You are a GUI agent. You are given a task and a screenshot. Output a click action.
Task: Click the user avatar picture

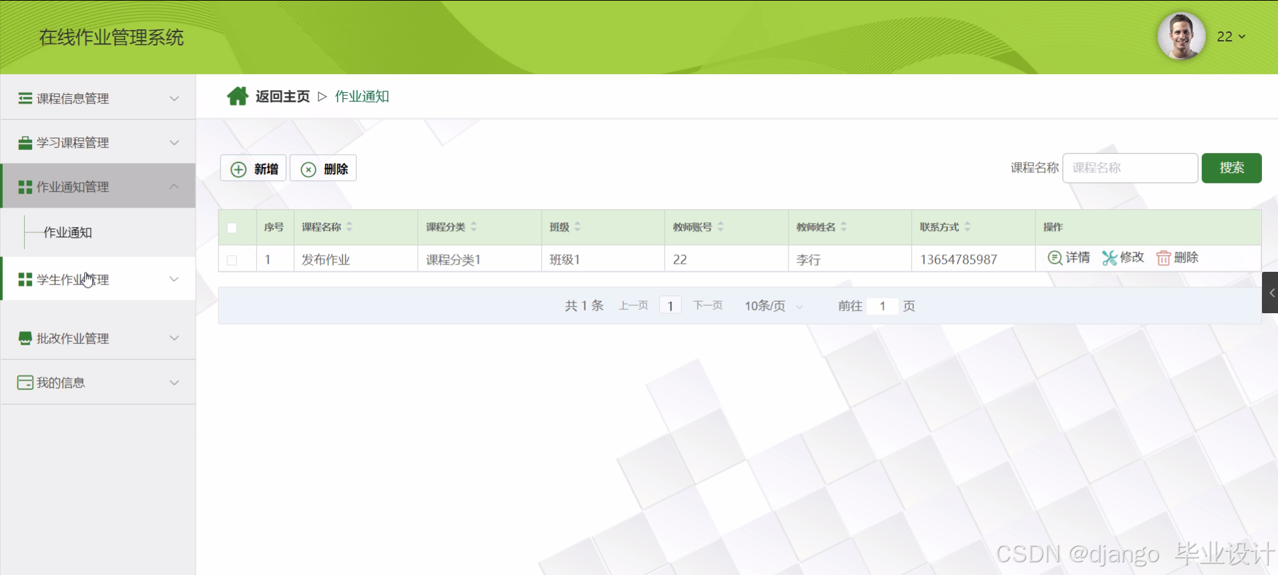point(1181,36)
